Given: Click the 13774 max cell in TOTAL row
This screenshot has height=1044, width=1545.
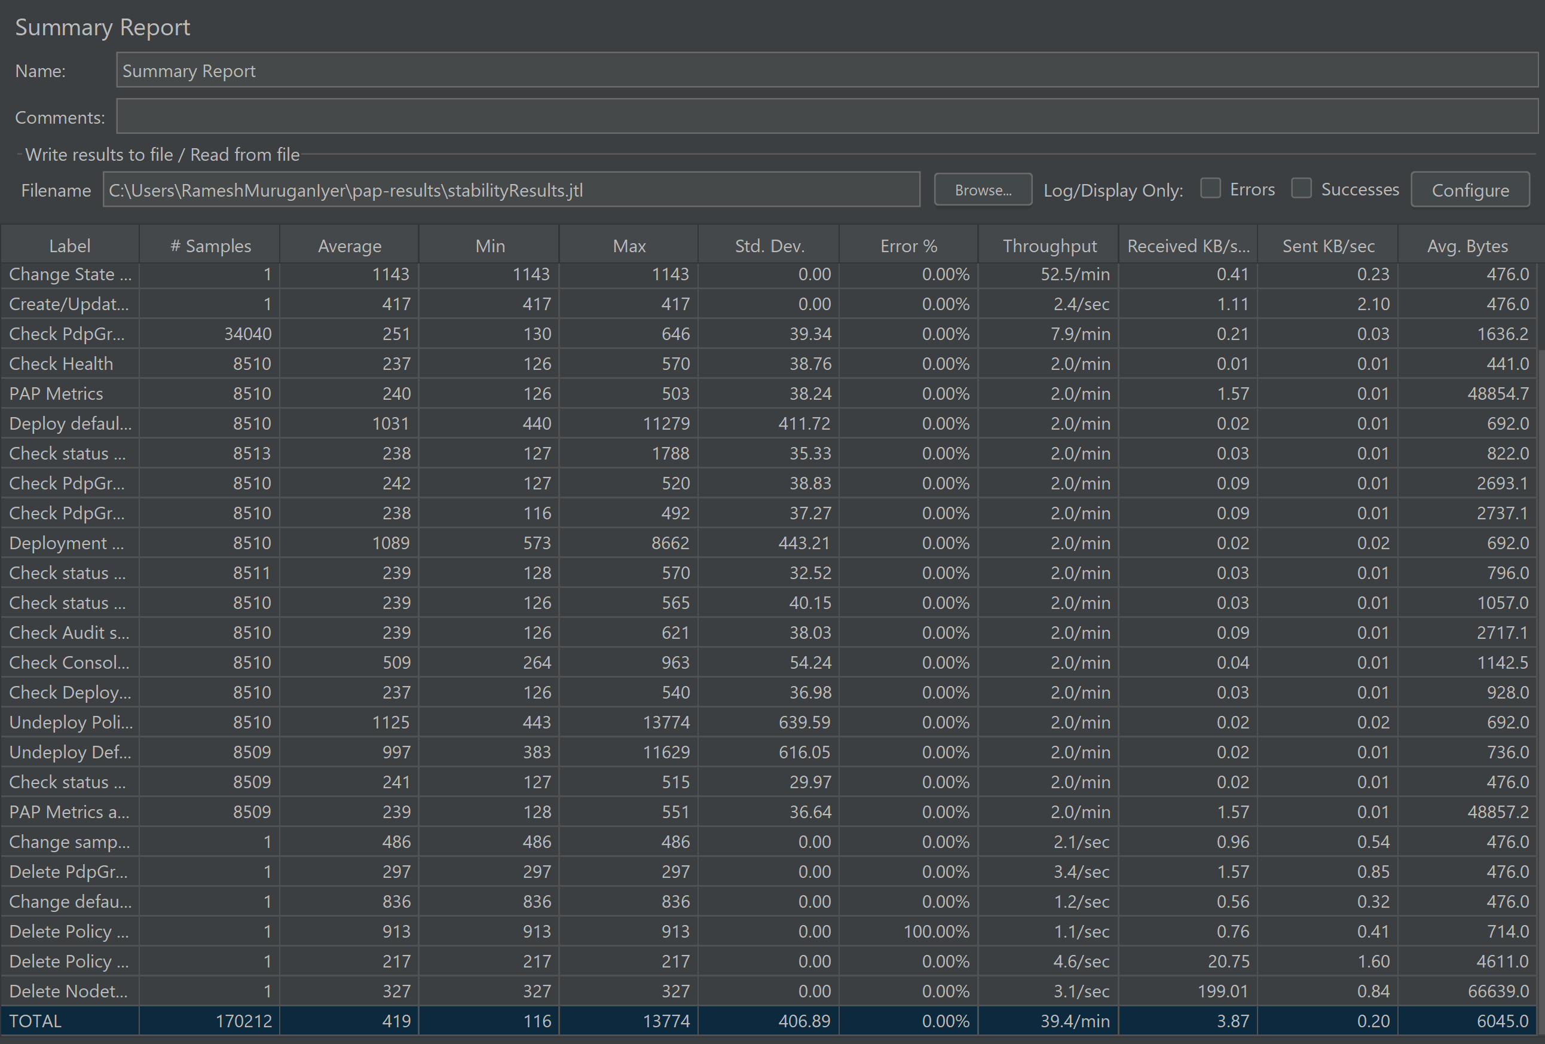Looking at the screenshot, I should (x=629, y=1021).
